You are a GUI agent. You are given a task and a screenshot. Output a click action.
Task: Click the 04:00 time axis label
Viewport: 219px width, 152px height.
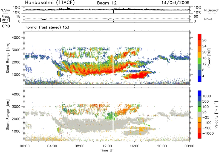coord(52,146)
